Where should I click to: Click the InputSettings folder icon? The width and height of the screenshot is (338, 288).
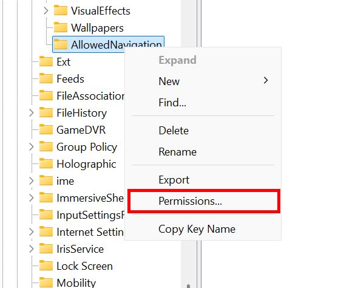(x=46, y=215)
